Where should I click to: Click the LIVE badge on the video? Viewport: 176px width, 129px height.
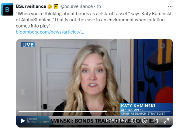click(28, 45)
